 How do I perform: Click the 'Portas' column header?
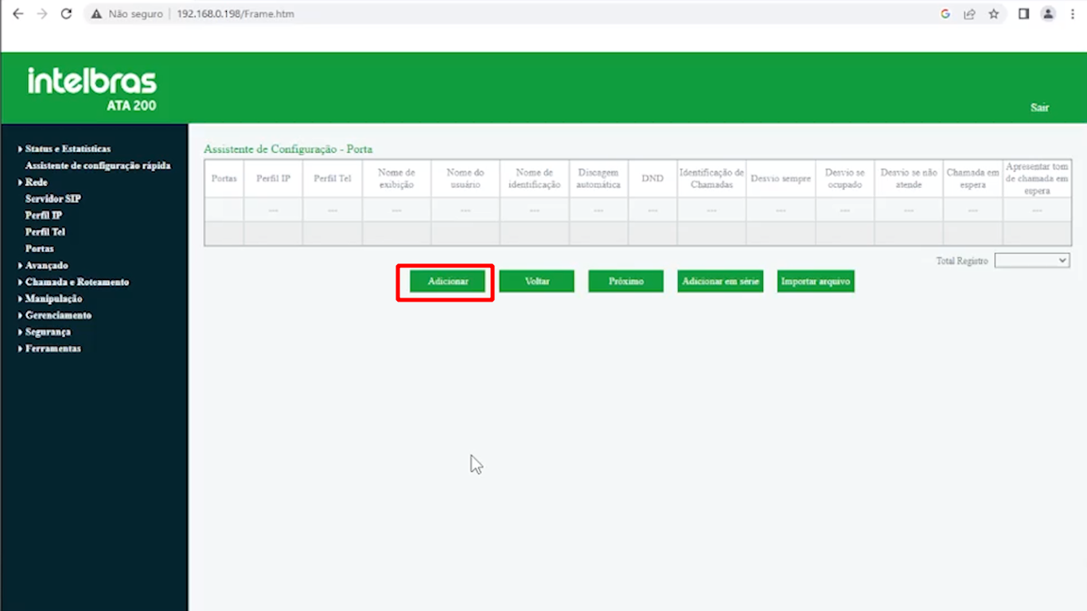[224, 179]
